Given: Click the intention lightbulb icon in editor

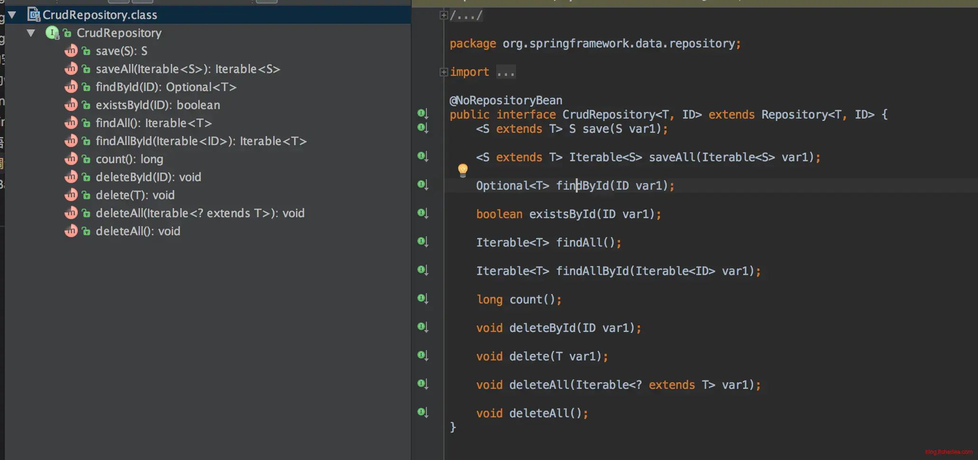Looking at the screenshot, I should coord(462,170).
